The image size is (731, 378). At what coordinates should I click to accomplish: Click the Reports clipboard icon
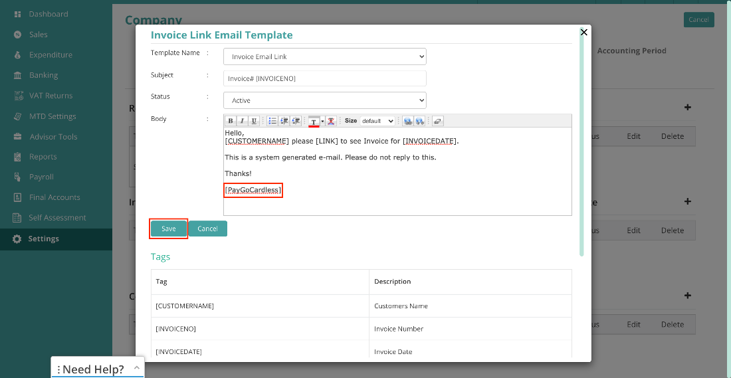pyautogui.click(x=18, y=157)
